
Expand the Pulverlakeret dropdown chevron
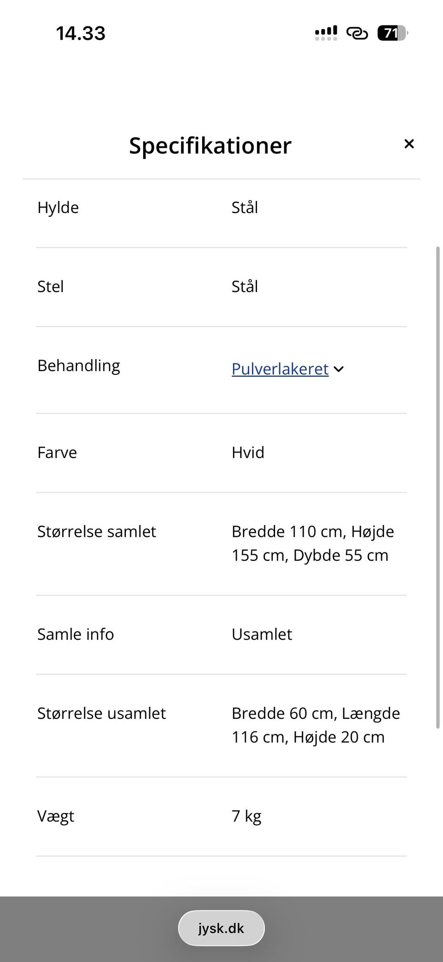[x=339, y=369]
